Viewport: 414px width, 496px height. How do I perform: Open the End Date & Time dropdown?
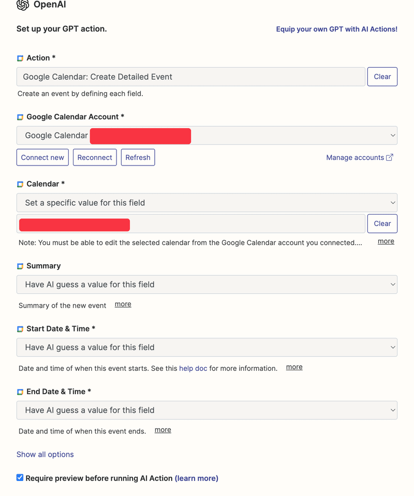click(207, 410)
